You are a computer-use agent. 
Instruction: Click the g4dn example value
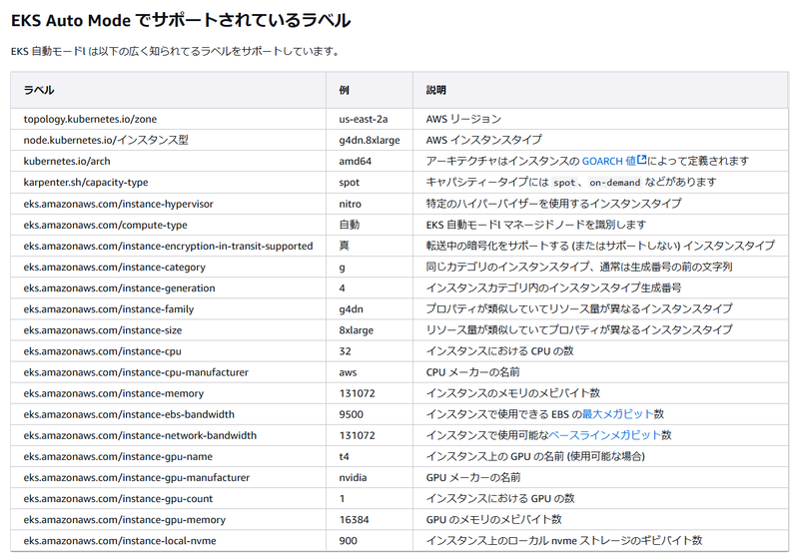(352, 309)
